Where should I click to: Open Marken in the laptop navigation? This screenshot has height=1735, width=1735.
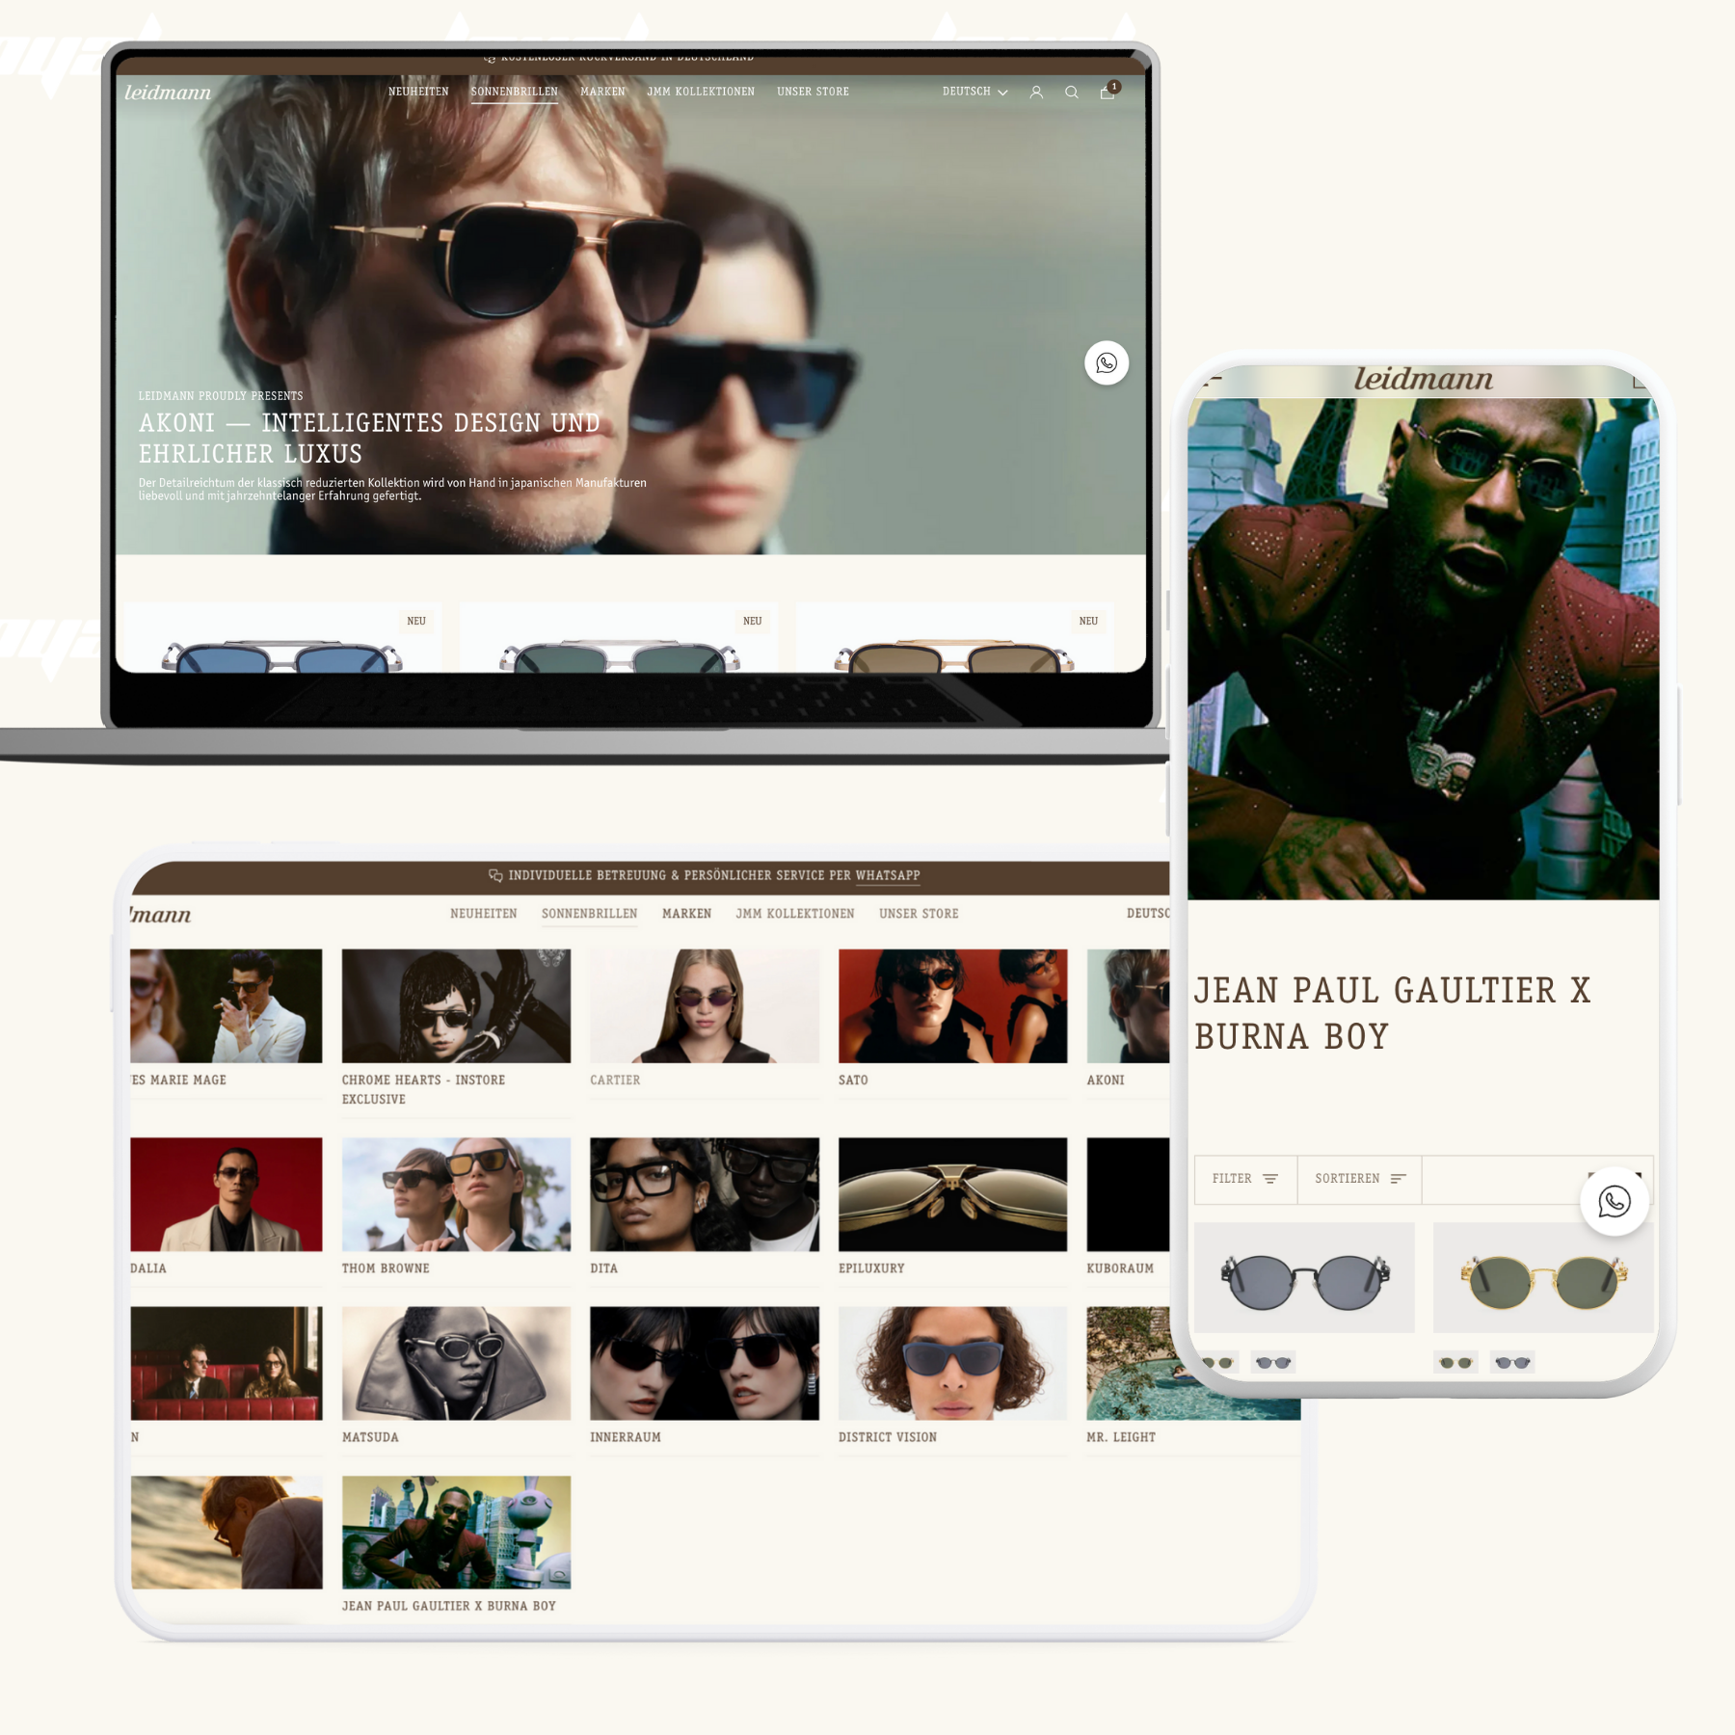(602, 92)
